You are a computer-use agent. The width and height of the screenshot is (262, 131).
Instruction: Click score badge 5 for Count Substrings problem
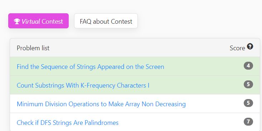(248, 84)
